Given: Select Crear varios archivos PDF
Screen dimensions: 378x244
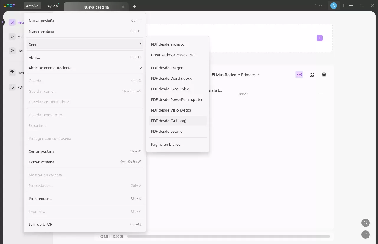Looking at the screenshot, I should click(178, 55).
